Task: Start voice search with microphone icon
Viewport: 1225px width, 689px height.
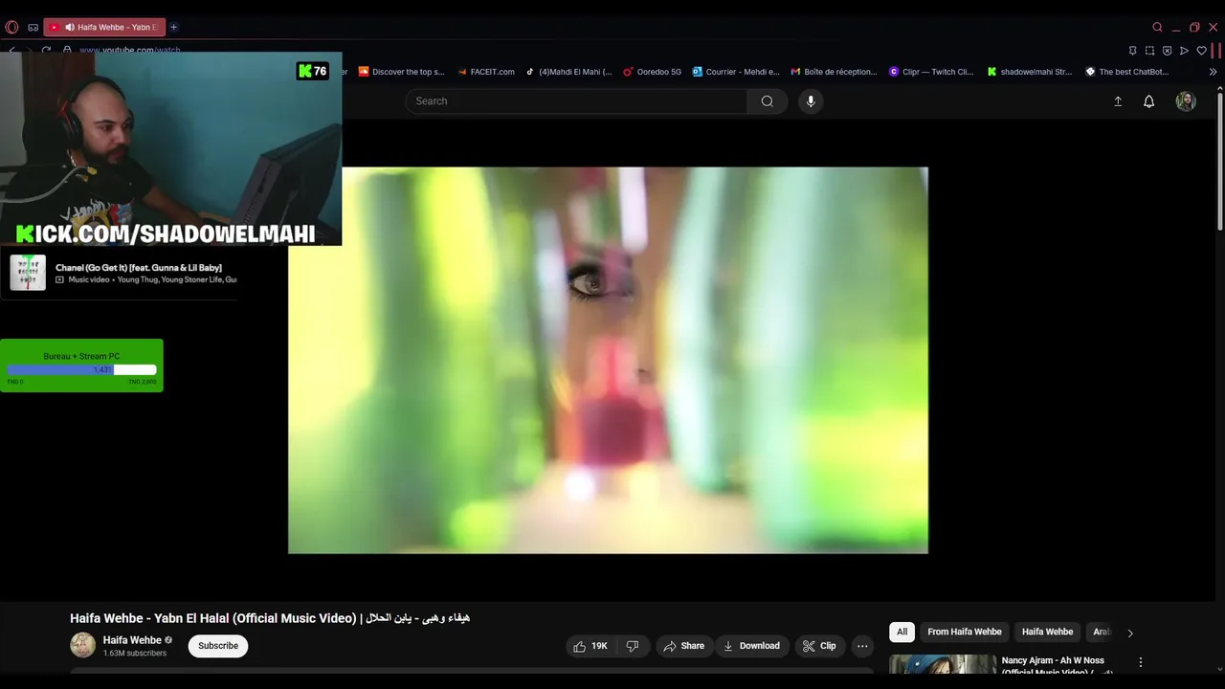Action: point(811,101)
